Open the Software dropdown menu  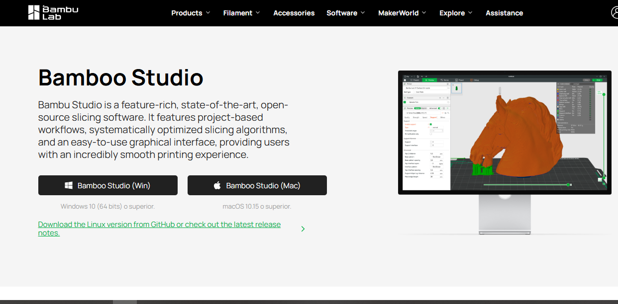coord(346,13)
